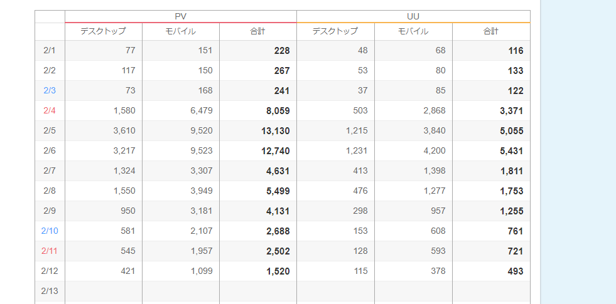Viewport: 616px width, 304px height.
Task: Select the PV モバイル column header
Action: (181, 31)
